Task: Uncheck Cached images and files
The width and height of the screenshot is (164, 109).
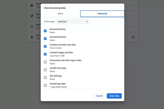Action: (x=45, y=54)
